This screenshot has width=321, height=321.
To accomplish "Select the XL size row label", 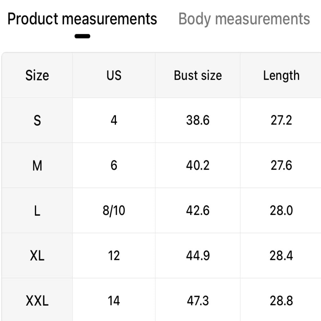I will point(37,256).
